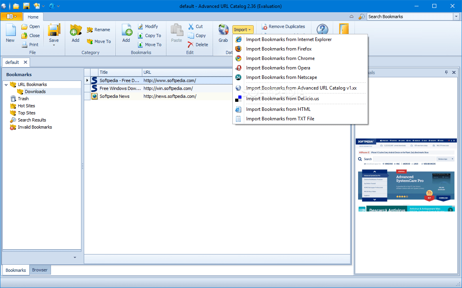This screenshot has width=462, height=288.
Task: Collapse the ribbon using the chevron
Action: click(351, 17)
